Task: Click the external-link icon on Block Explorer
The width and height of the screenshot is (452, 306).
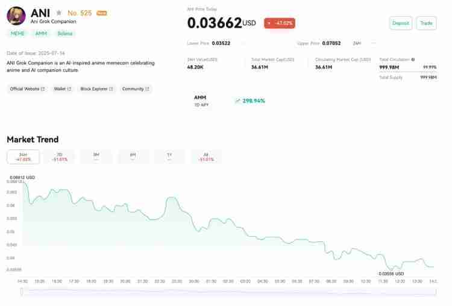Action: [x=112, y=89]
